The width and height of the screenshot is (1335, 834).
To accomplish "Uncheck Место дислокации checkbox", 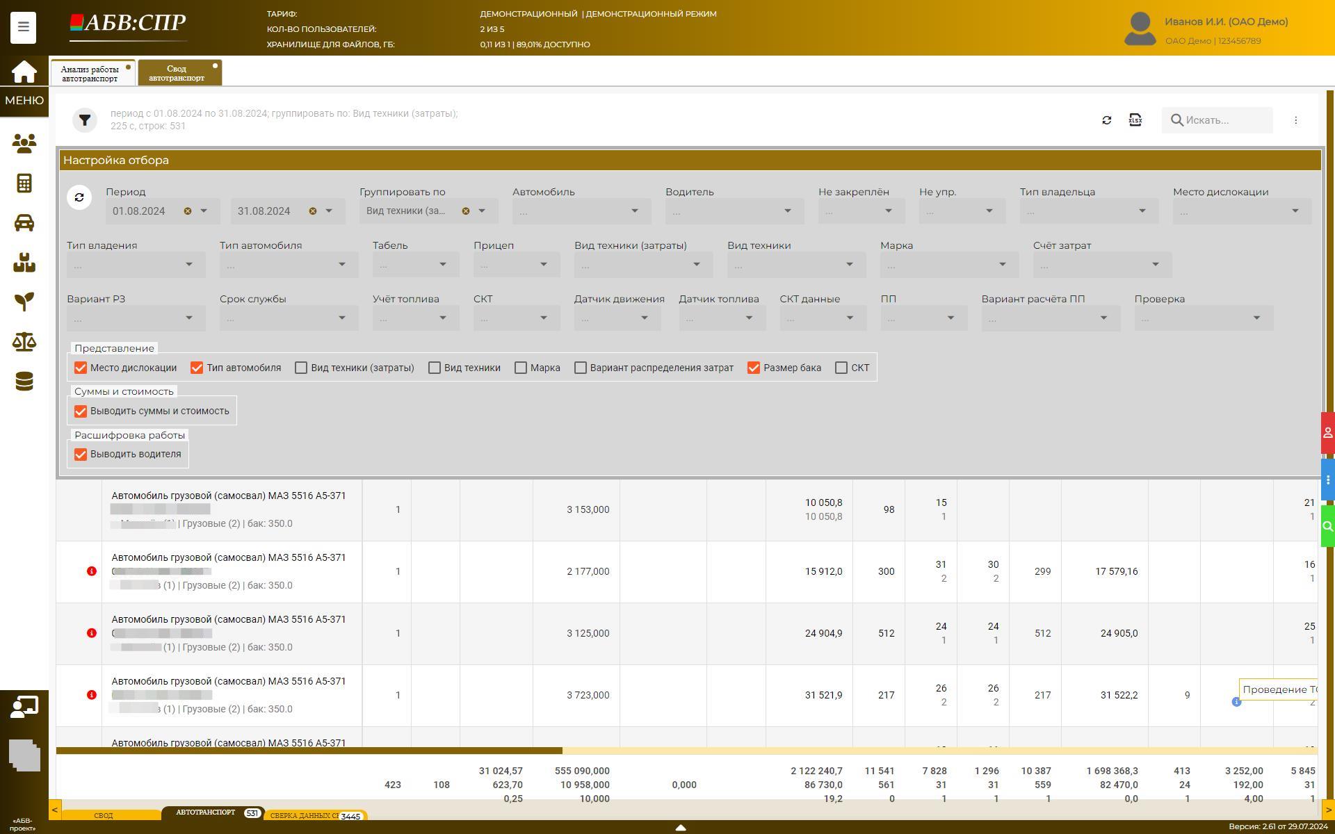I will (x=81, y=368).
